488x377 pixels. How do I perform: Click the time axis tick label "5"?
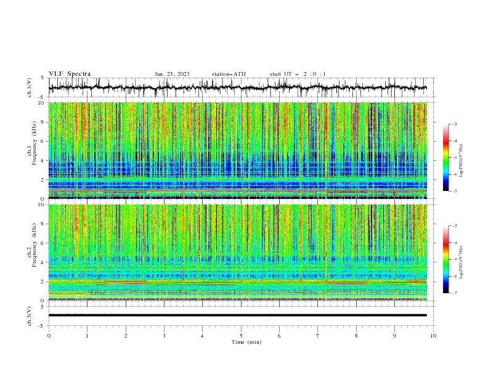coord(241,336)
